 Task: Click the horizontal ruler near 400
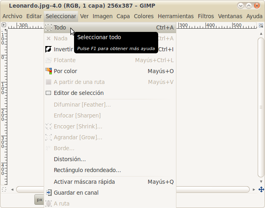210,25
